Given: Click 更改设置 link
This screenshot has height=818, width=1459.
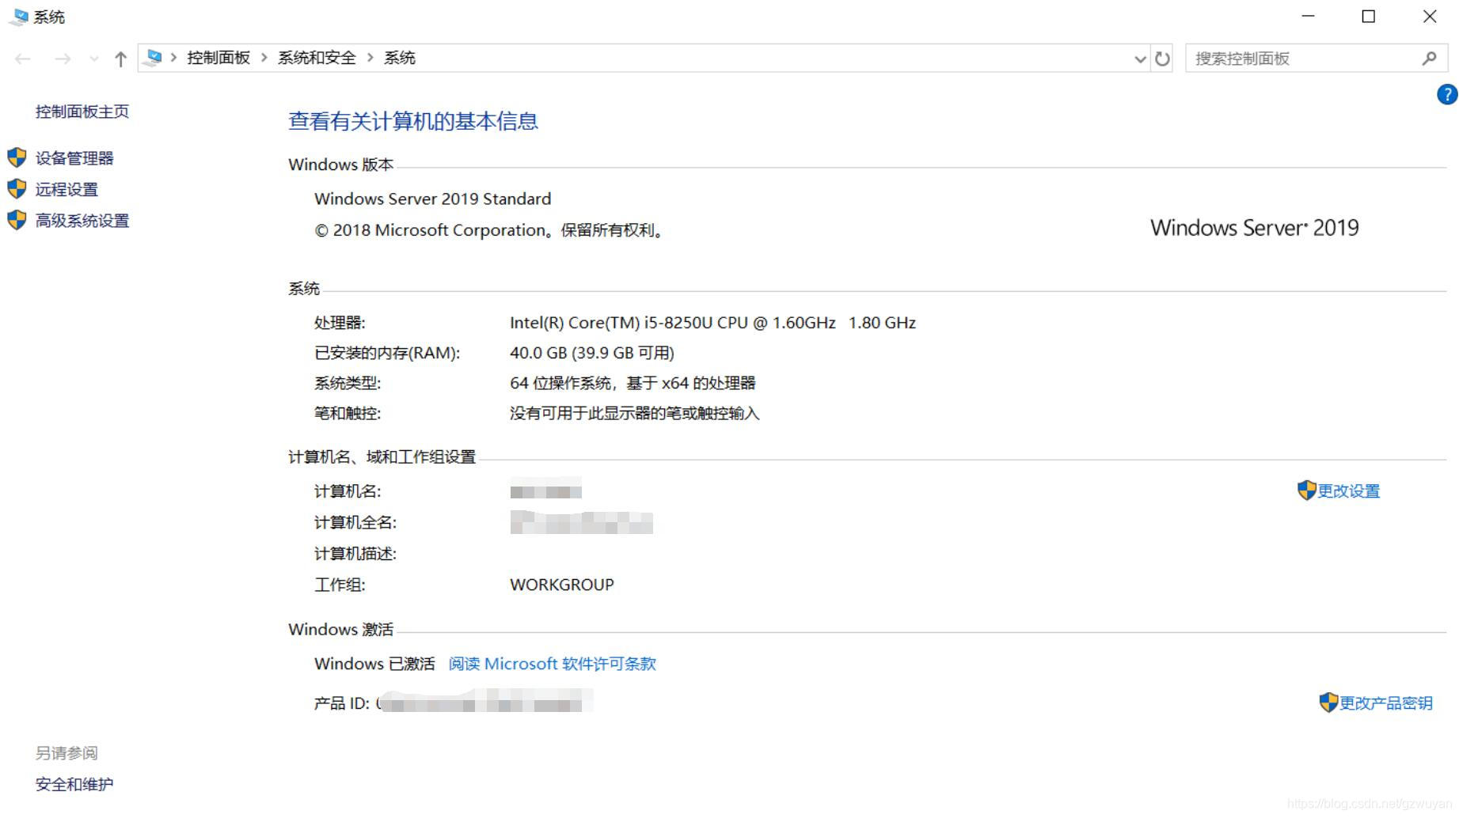Looking at the screenshot, I should pos(1348,491).
